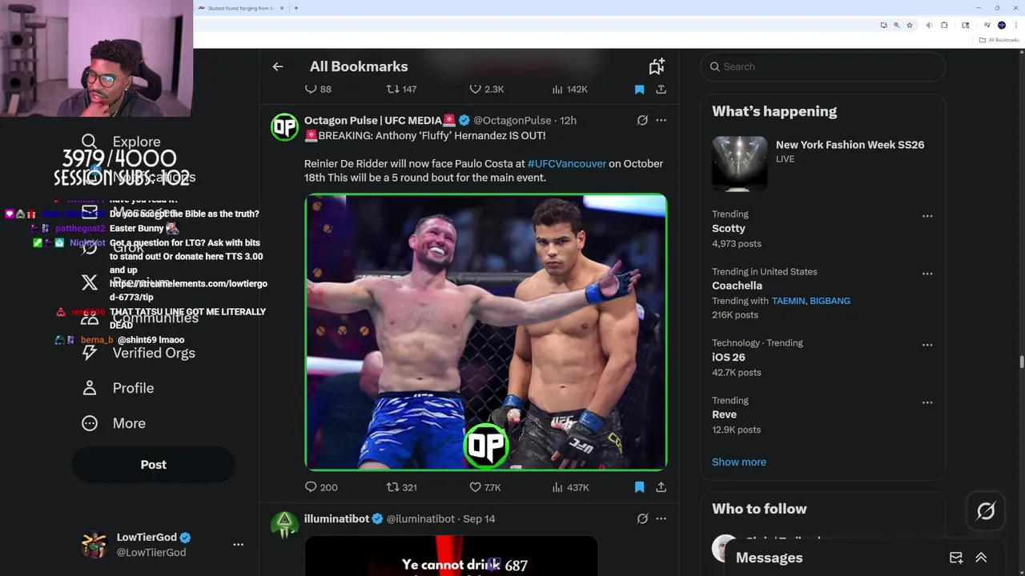Open Grok icon on illuminatibot post
Viewport: 1025px width, 576px height.
click(642, 518)
